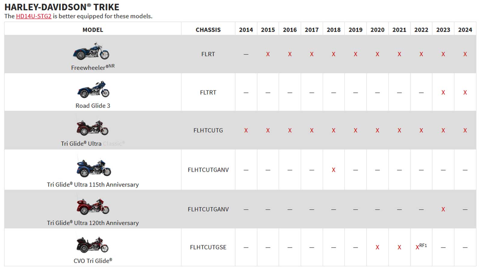Click the FLHTCUTGSE chassis code
481x269 pixels.
pyautogui.click(x=208, y=247)
